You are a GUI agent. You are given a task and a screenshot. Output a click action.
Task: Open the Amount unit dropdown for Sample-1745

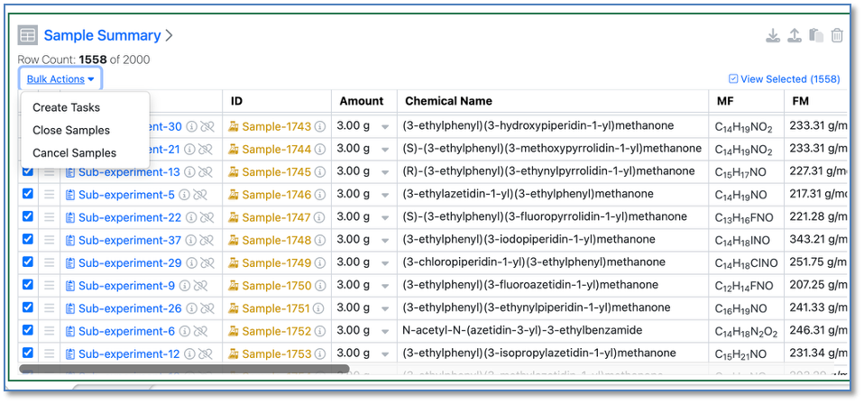[x=385, y=172]
